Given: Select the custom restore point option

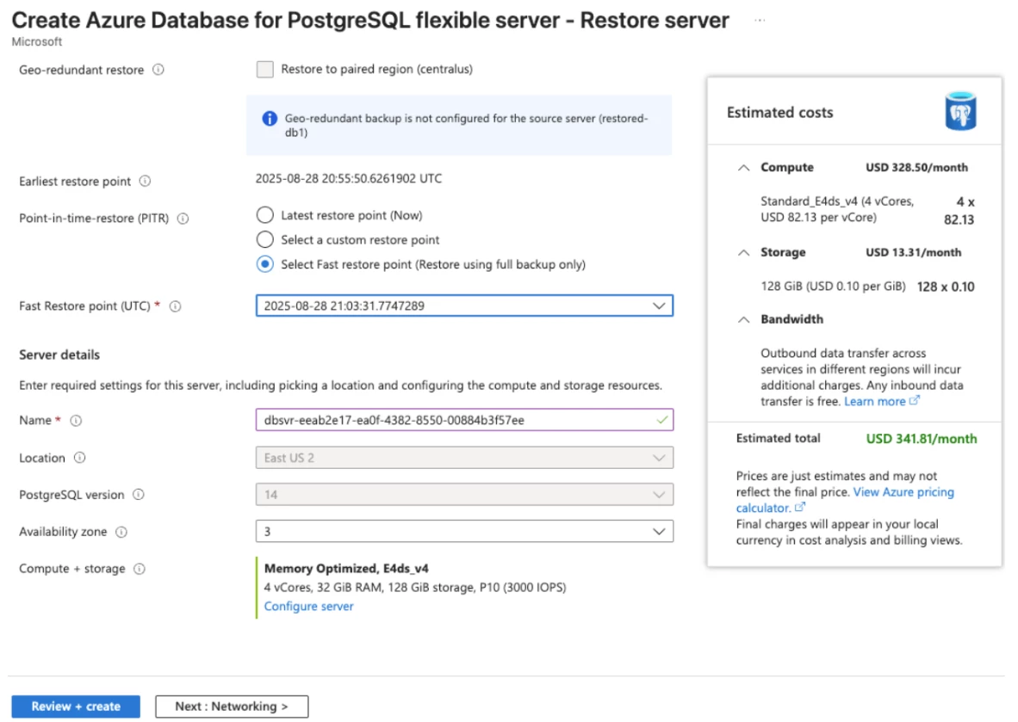Looking at the screenshot, I should pos(265,240).
